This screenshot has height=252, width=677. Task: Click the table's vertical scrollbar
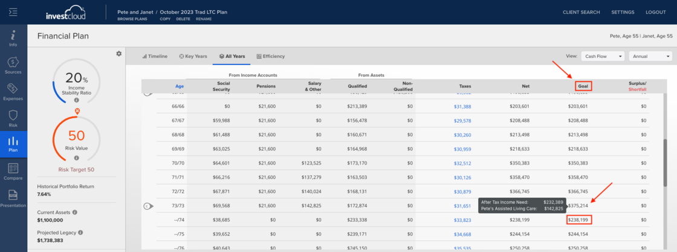tap(665, 162)
